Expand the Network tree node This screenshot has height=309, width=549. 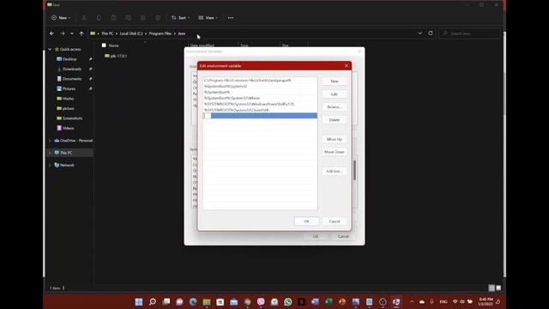click(x=50, y=165)
